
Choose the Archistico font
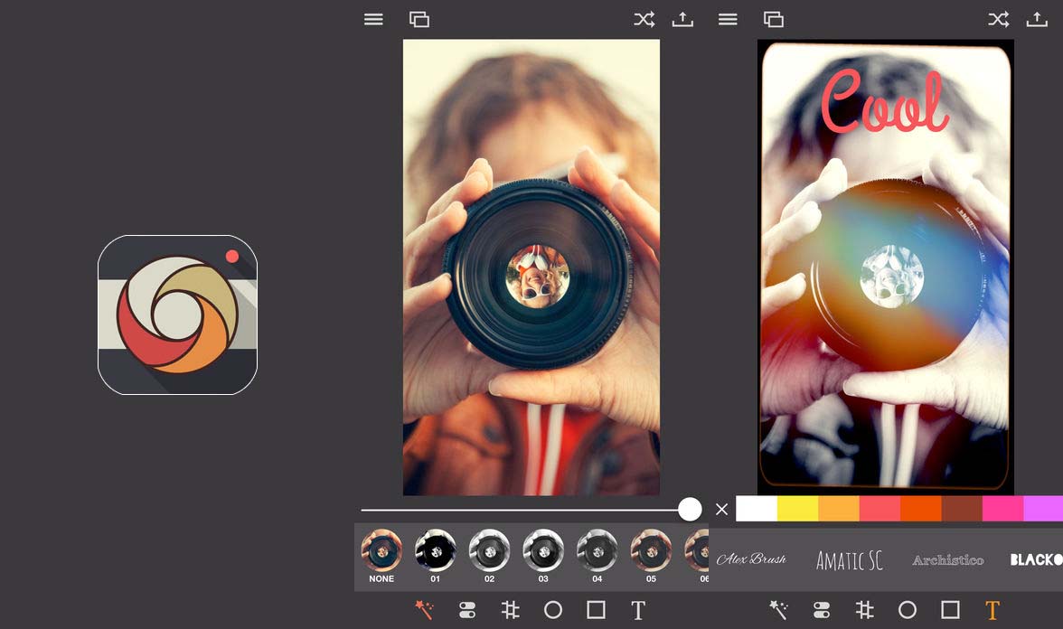pos(948,559)
